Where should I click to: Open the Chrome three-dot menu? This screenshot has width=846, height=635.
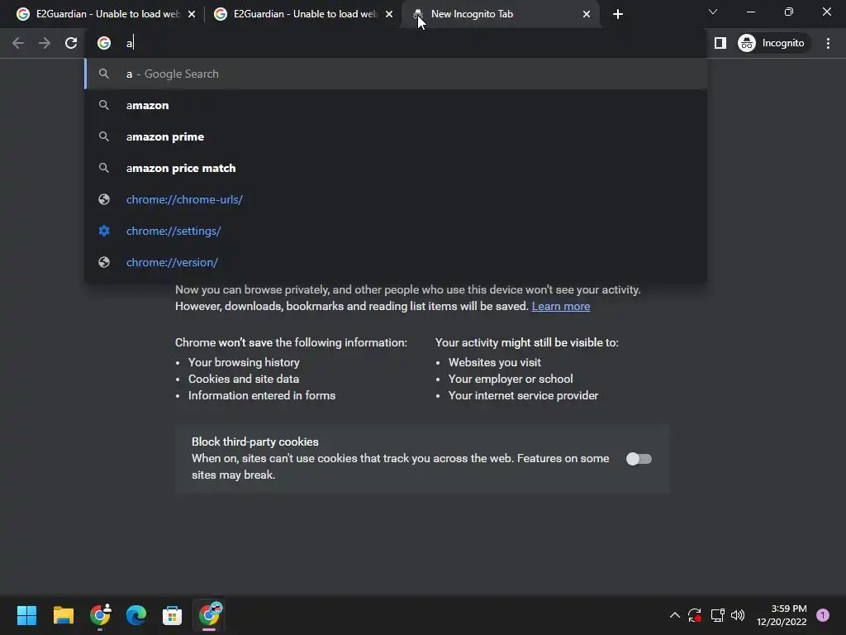[x=828, y=43]
